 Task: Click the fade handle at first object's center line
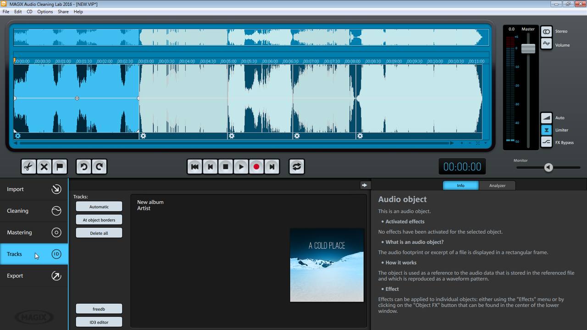77,98
